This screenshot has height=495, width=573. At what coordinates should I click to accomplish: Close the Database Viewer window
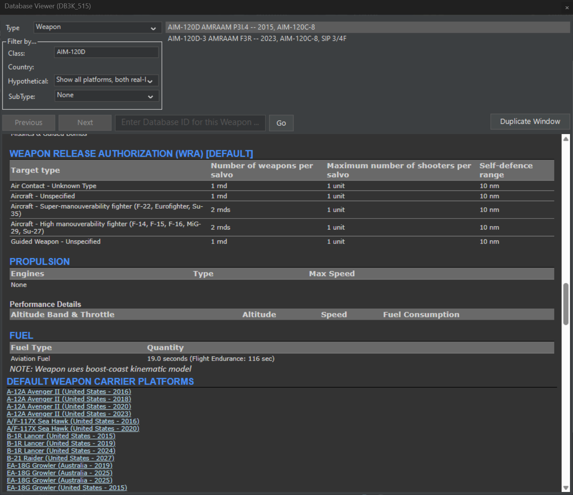[x=567, y=7]
